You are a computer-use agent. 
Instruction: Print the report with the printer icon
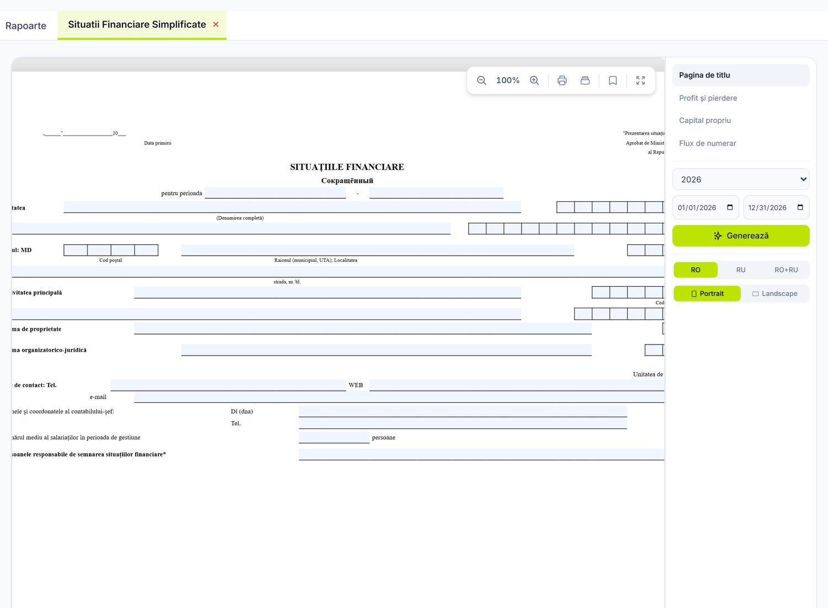pos(562,80)
